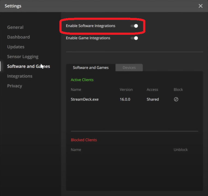The image size is (208, 196).
Task: Click Name column header under Blocked Clients
Action: click(76, 150)
